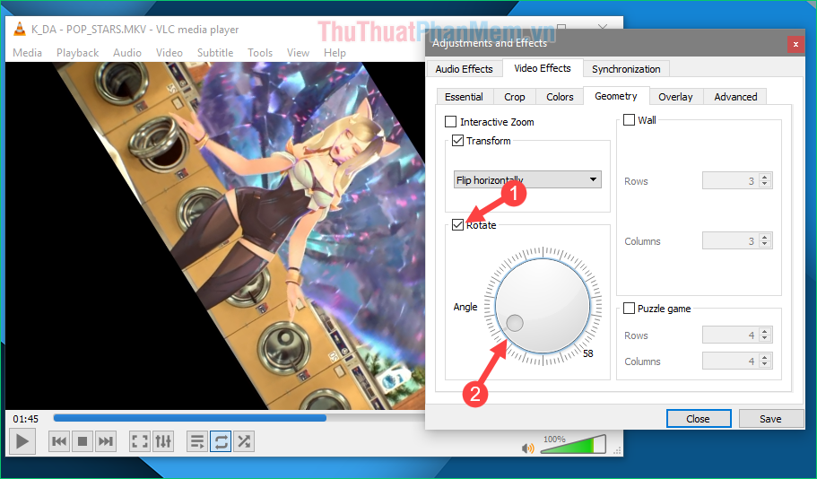817x479 pixels.
Task: Stop playback with the stop button
Action: (82, 441)
